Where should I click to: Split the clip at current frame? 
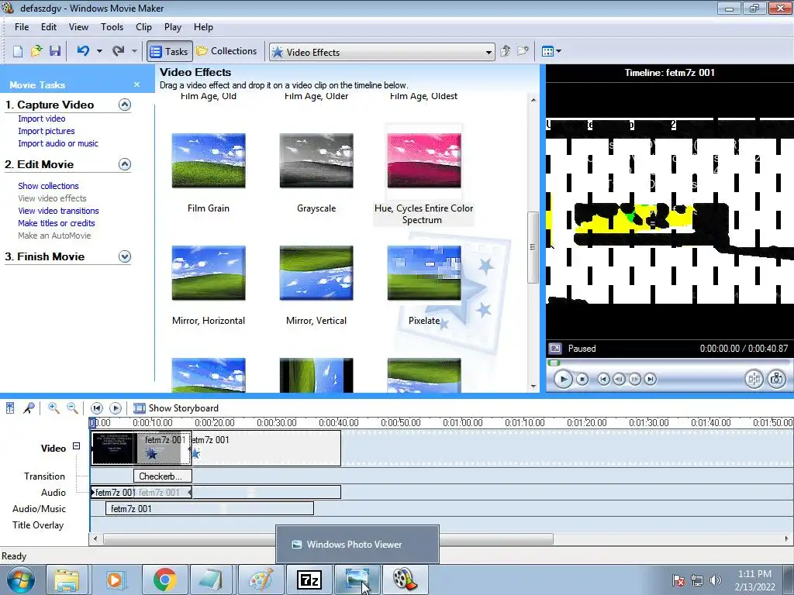click(754, 379)
